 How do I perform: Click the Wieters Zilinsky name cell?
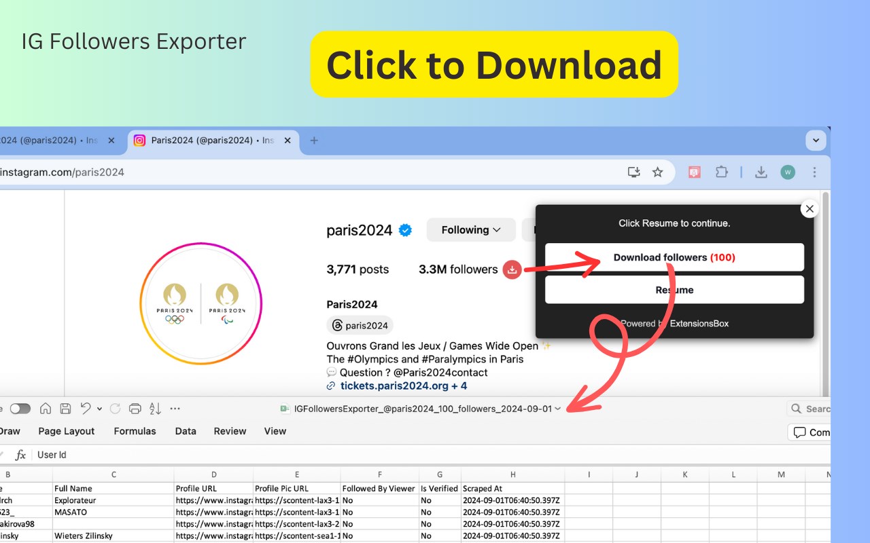click(114, 536)
